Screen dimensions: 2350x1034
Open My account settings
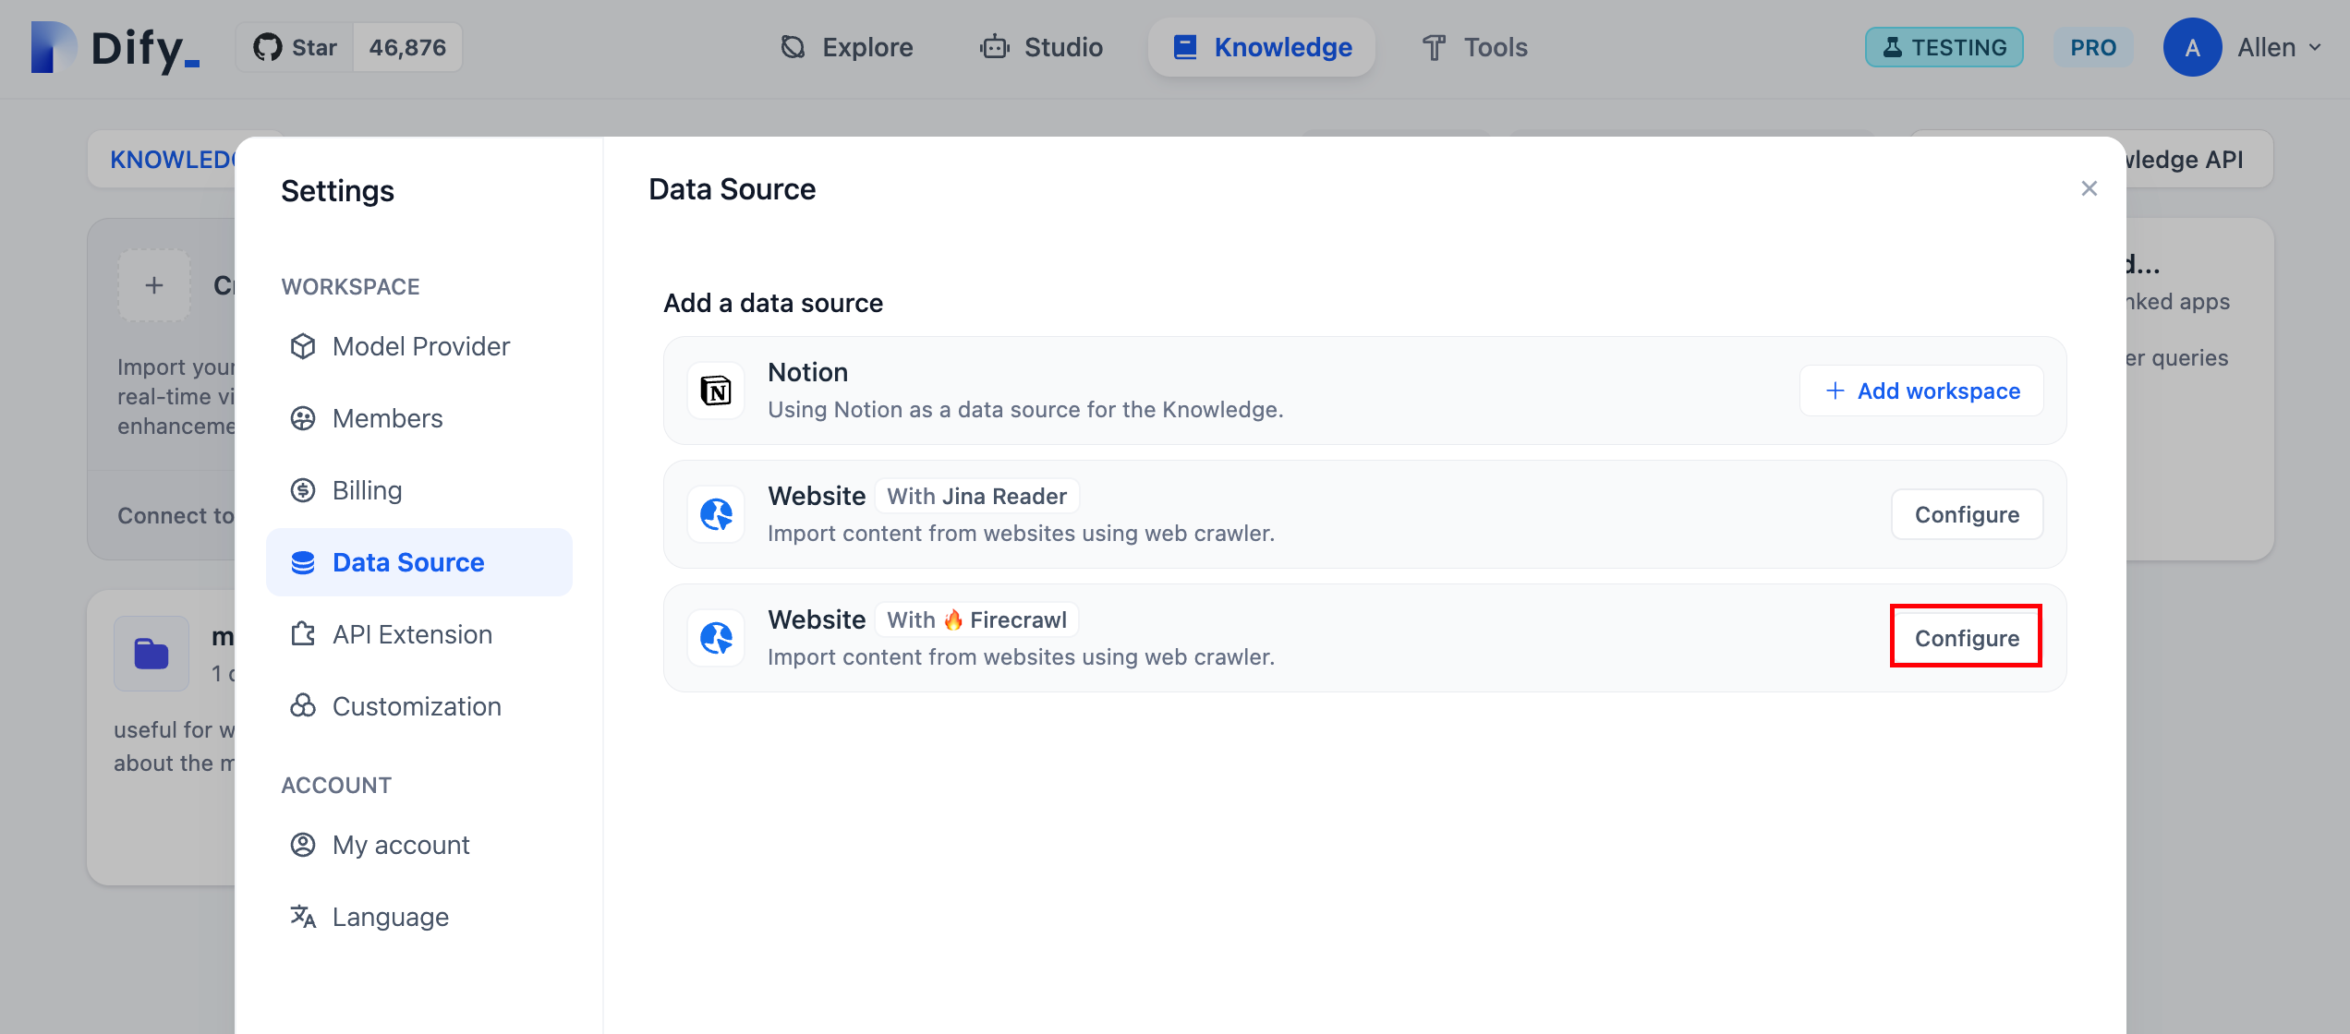pyautogui.click(x=401, y=845)
